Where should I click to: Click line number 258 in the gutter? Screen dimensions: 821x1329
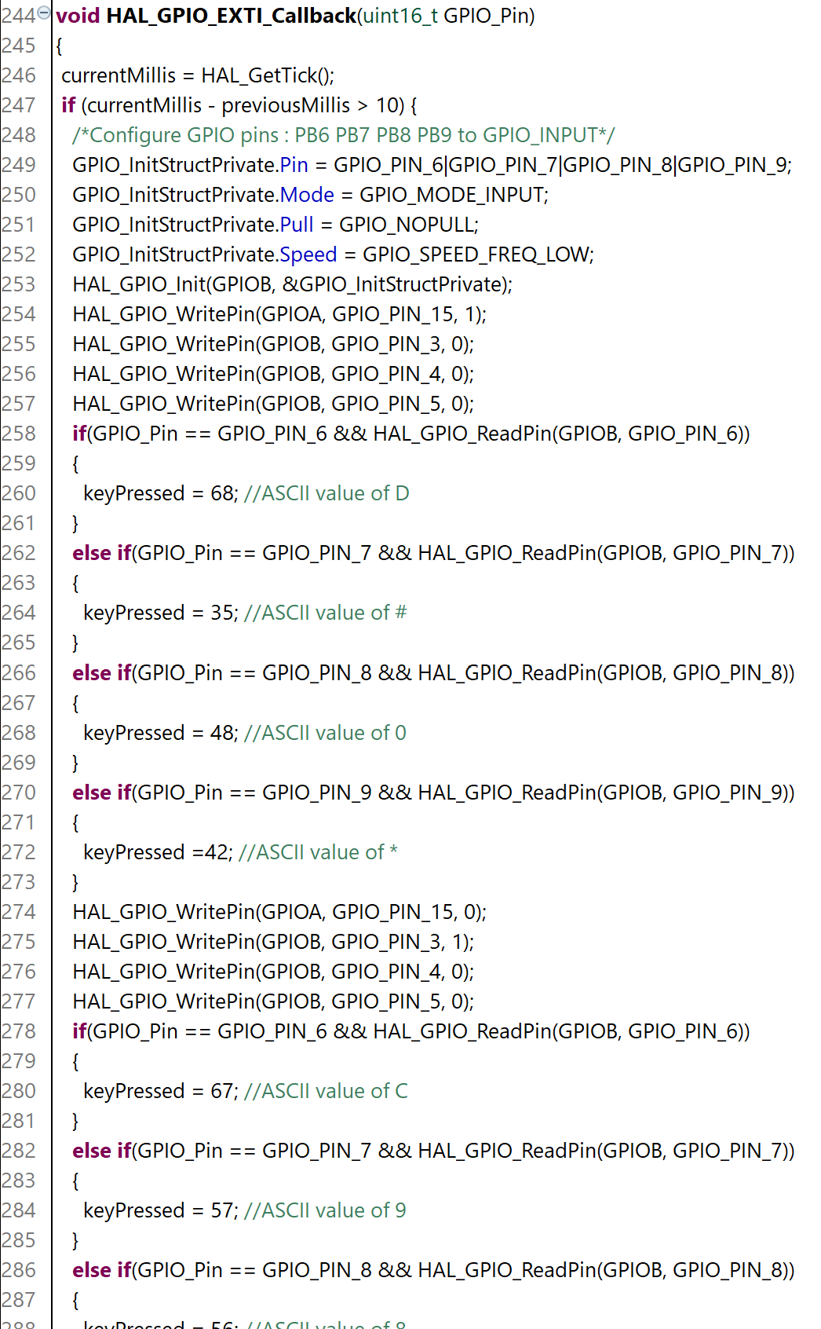point(19,434)
